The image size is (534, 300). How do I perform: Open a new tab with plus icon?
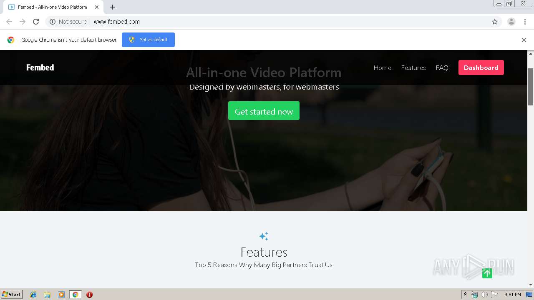(x=113, y=7)
